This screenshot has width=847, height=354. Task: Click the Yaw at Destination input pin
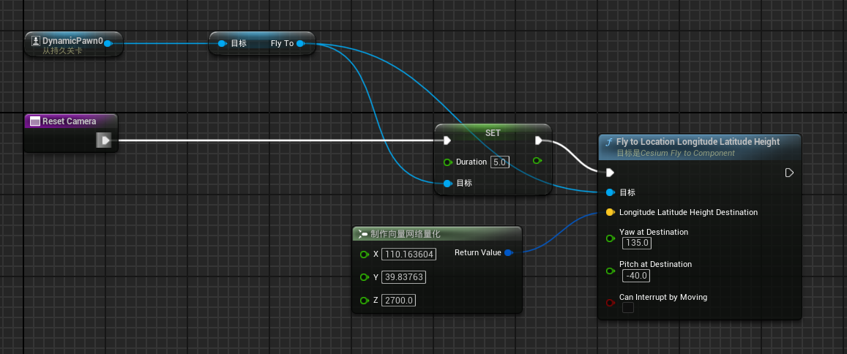coord(611,238)
